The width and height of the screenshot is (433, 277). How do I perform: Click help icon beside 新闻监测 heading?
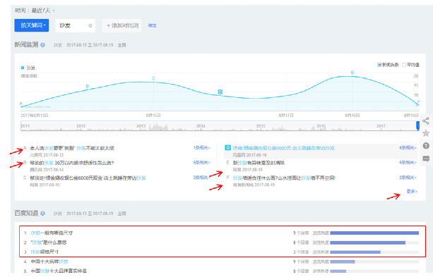click(x=43, y=44)
